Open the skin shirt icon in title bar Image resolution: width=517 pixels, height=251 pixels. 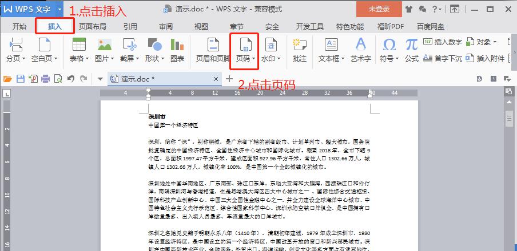[x=409, y=9]
